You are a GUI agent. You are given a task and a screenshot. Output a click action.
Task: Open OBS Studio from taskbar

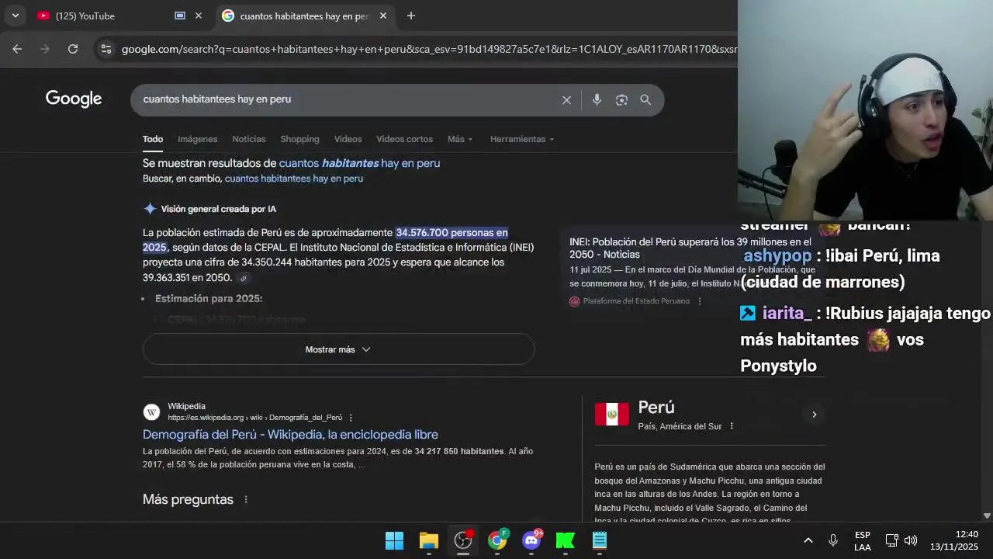(463, 540)
